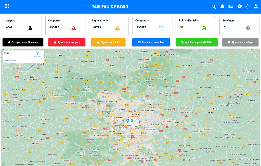Image resolution: width=261 pixels, height=166 pixels.
Task: Click the tools icon in Points d'intérêts card
Action: click(204, 28)
